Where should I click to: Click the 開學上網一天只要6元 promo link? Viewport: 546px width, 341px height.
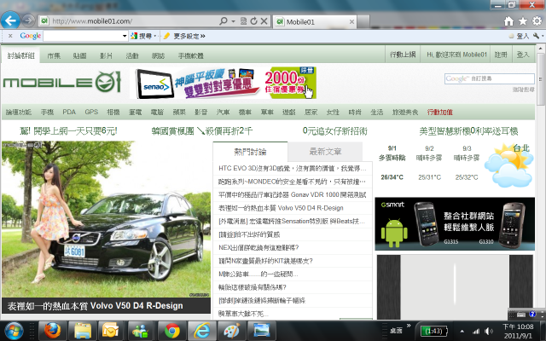point(68,131)
